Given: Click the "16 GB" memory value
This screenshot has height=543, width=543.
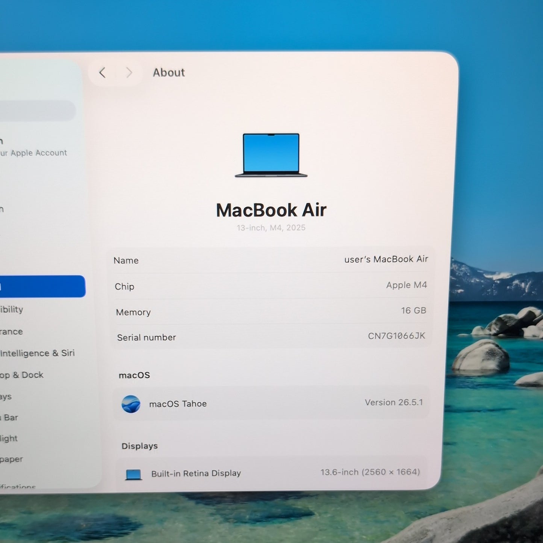Looking at the screenshot, I should click(x=413, y=311).
